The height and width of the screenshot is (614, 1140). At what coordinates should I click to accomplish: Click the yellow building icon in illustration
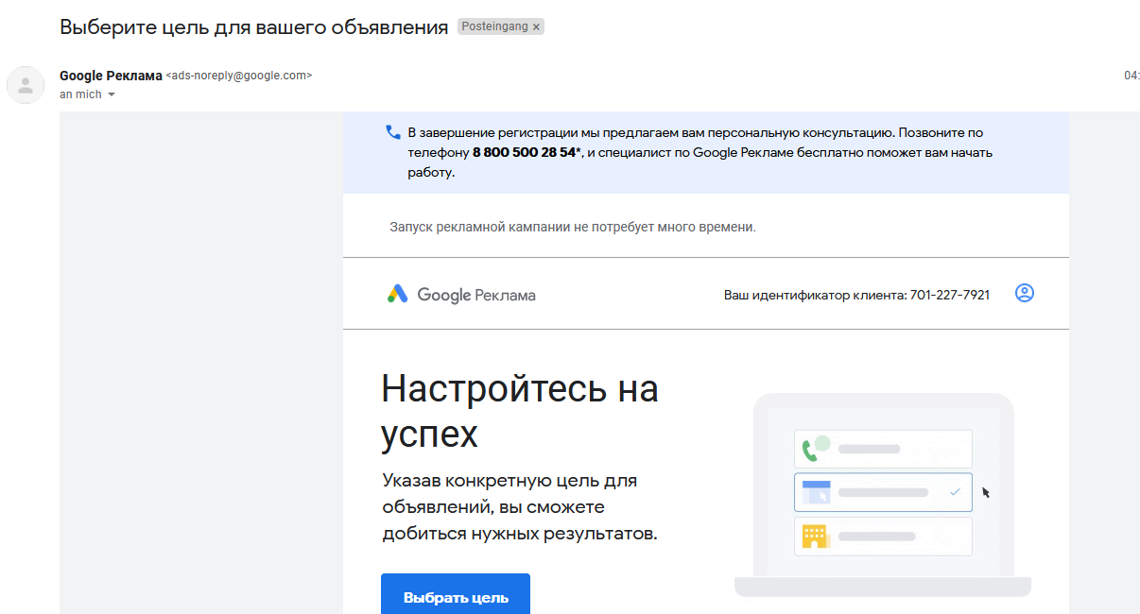click(x=814, y=537)
